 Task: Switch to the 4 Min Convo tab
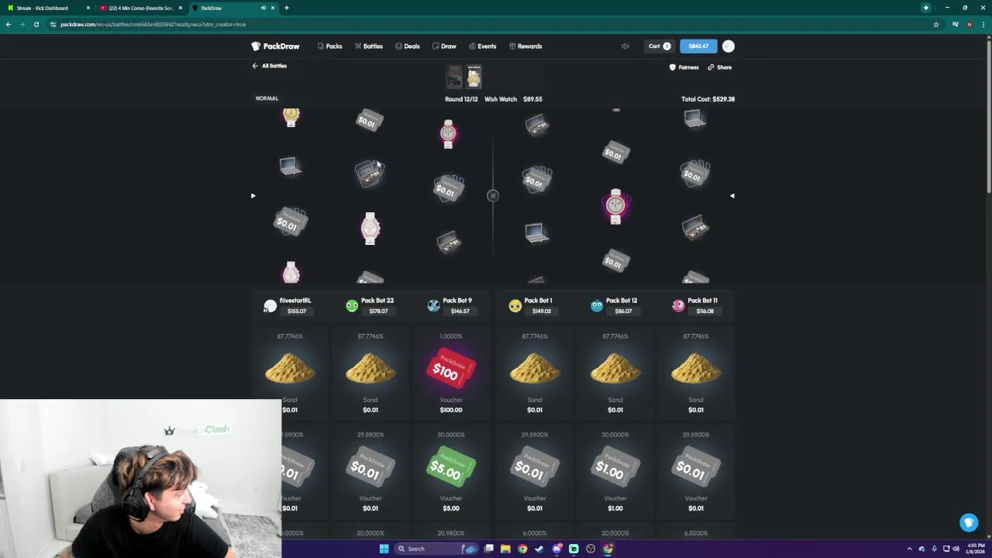pyautogui.click(x=141, y=8)
